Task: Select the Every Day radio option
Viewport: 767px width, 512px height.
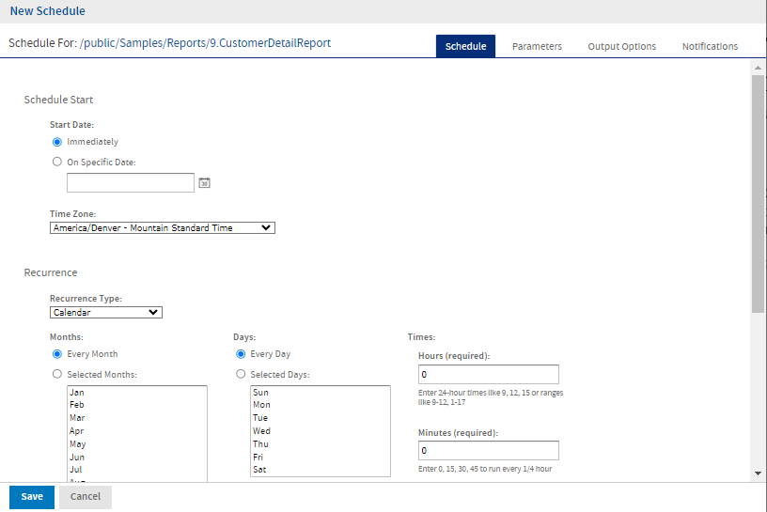Action: [x=241, y=353]
